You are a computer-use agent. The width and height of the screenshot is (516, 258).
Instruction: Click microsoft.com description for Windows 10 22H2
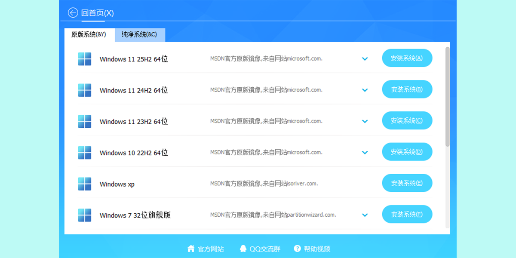tap(266, 152)
